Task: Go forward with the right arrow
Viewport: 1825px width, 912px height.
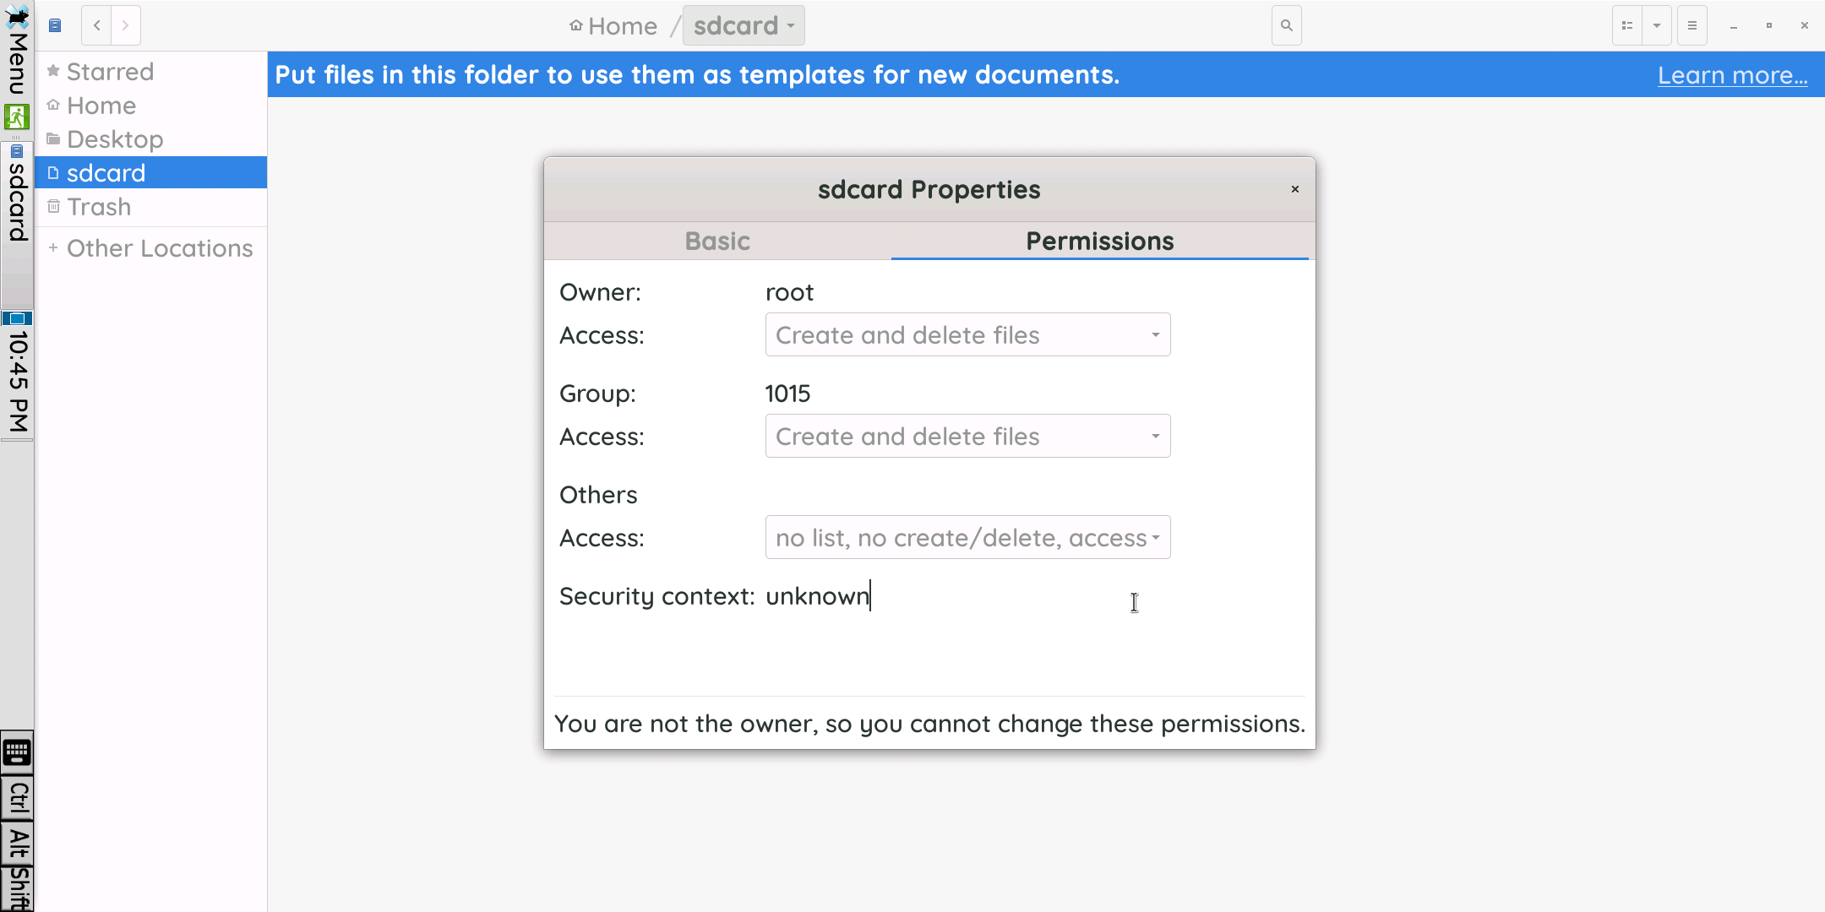Action: tap(126, 25)
